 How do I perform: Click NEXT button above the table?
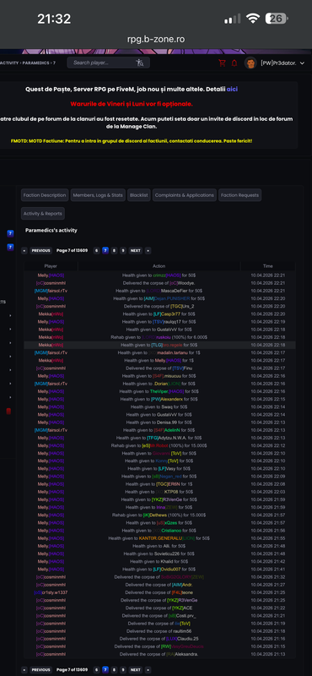(136, 250)
